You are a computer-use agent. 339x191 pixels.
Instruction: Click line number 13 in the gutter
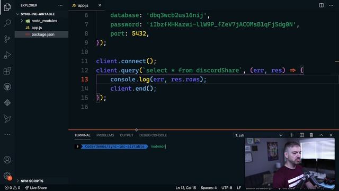85,80
